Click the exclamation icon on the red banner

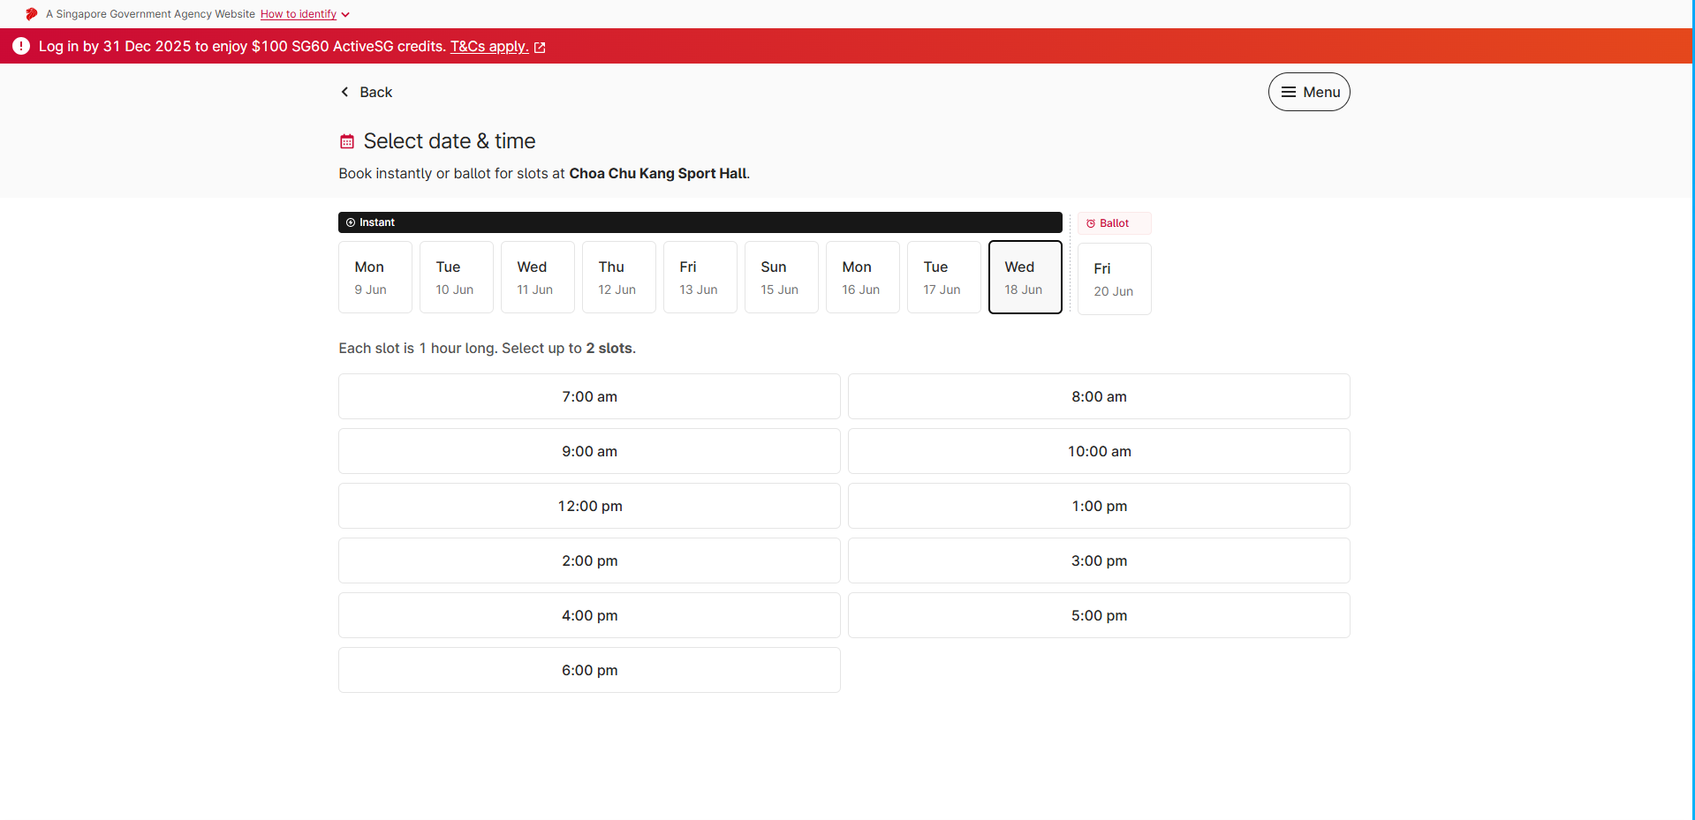tap(20, 46)
